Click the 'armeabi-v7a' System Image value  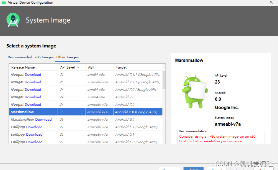pyautogui.click(x=228, y=124)
